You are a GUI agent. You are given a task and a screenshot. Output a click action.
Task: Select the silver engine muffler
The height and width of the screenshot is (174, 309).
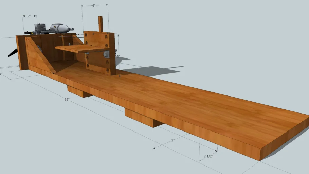point(61,28)
